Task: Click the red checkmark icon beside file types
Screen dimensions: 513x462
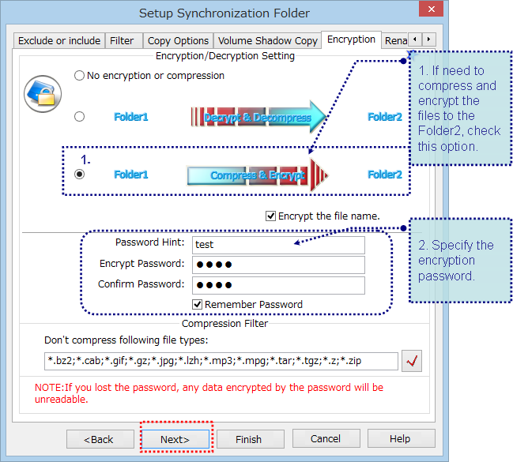Action: (412, 361)
